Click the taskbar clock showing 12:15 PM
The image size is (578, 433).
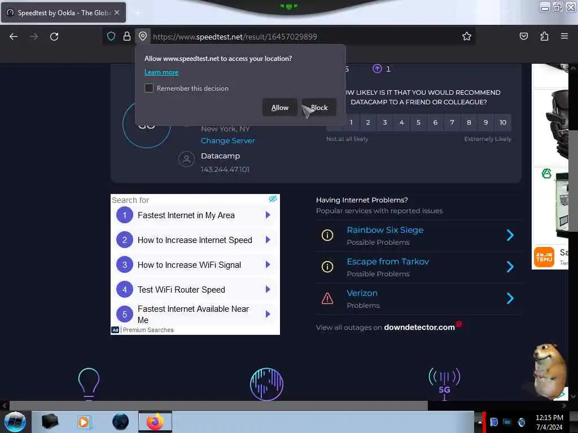(549, 422)
